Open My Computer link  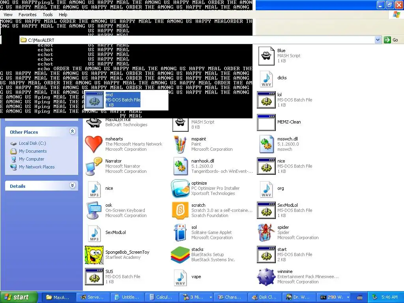tap(32, 159)
